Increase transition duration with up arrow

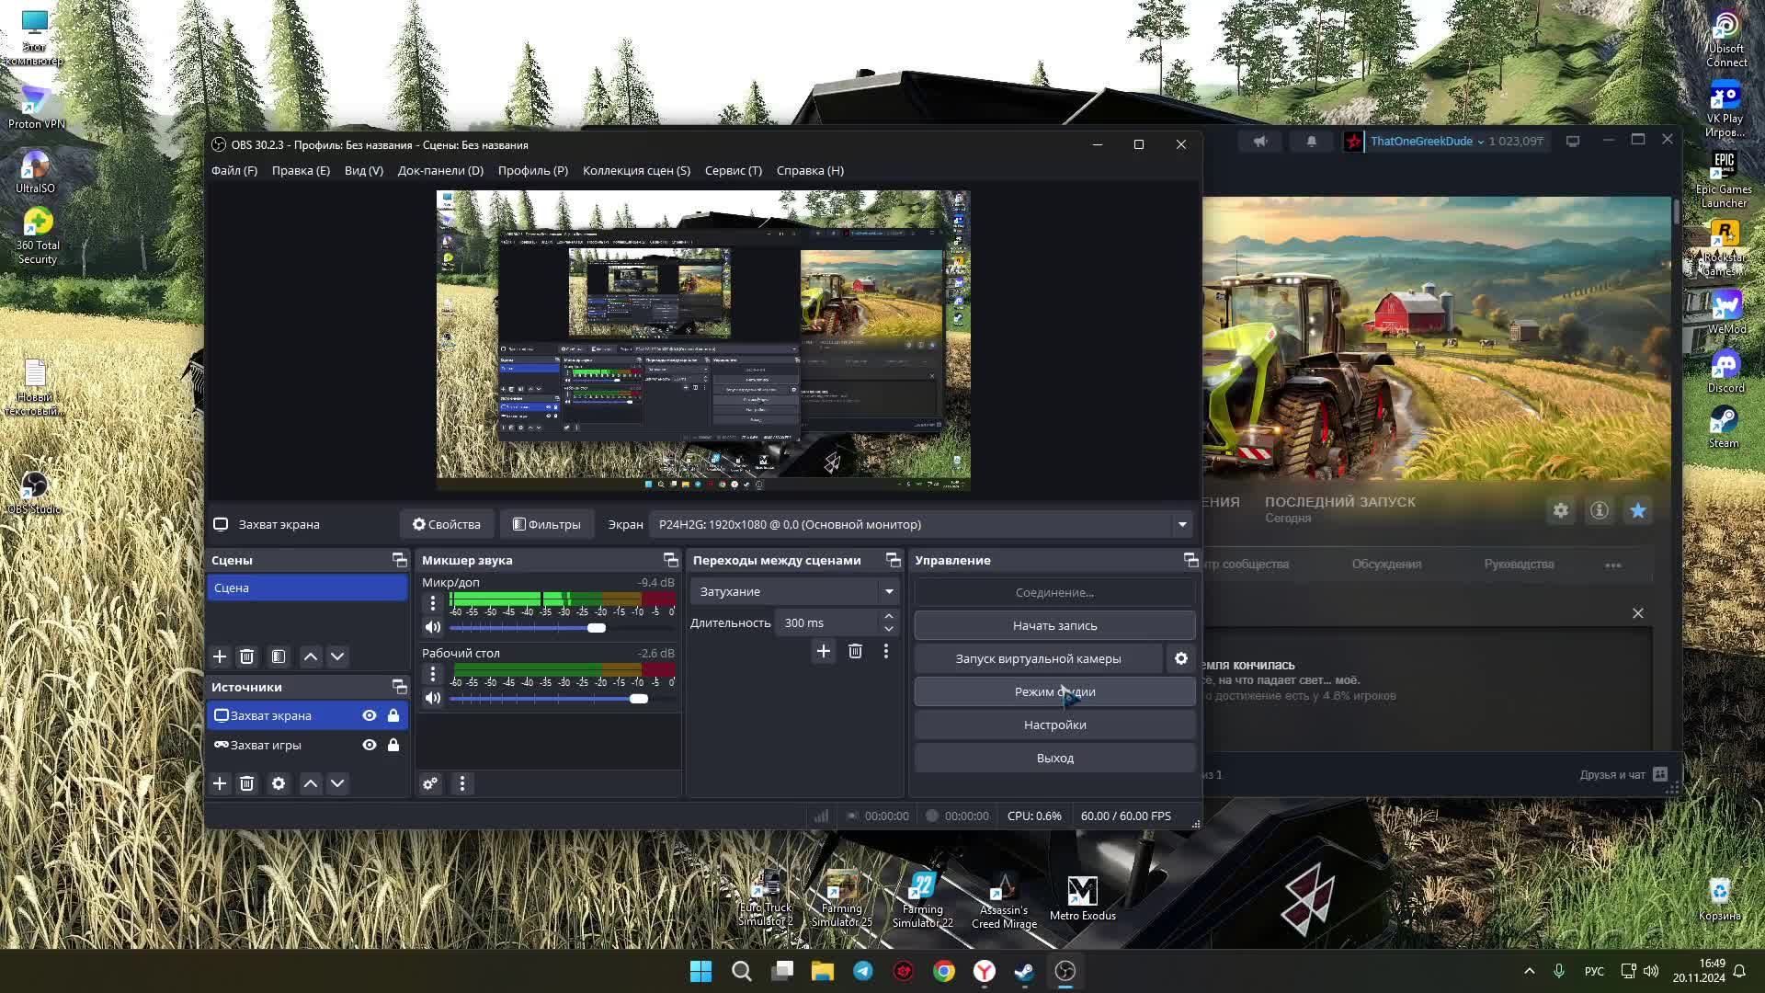[889, 616]
